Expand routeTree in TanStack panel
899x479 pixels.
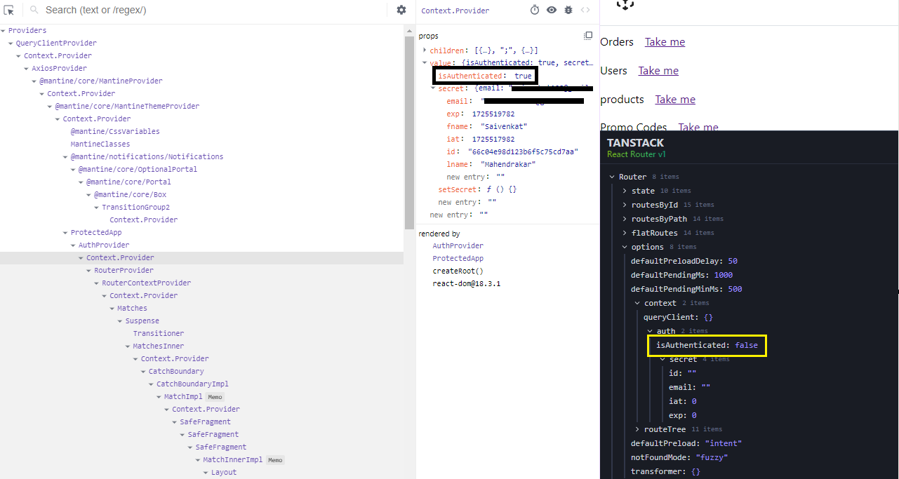(x=637, y=429)
